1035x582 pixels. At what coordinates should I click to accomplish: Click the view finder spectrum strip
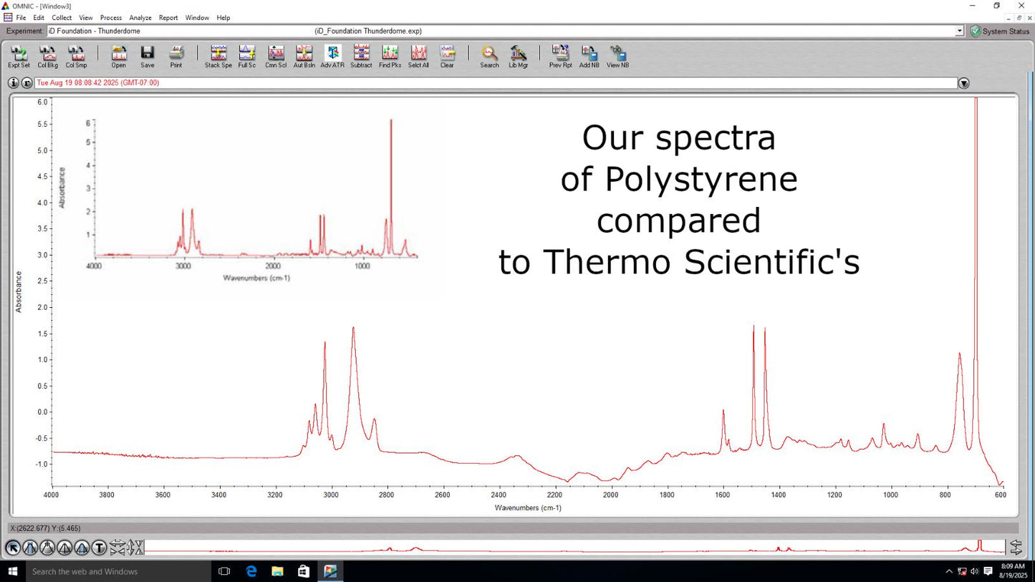tap(575, 548)
